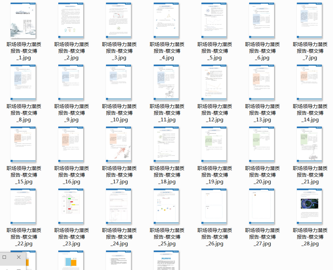Select the _19.jpg green section thumbnail
333x270 pixels.
point(214,144)
